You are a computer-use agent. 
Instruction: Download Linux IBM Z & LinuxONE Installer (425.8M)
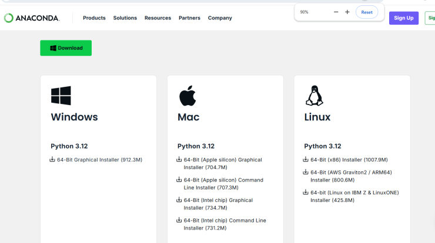[354, 196]
